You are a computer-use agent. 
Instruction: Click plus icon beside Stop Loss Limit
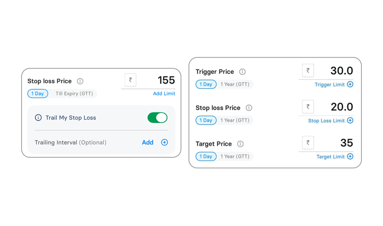point(350,121)
